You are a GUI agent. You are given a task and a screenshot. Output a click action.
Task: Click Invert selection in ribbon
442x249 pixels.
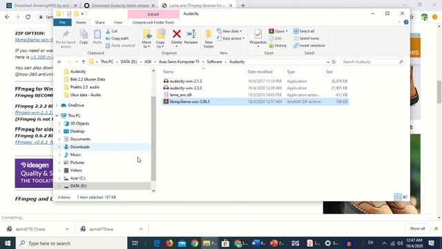coord(309,46)
